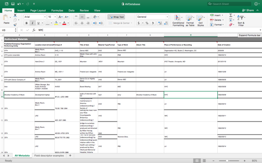Screen dimensions: 262x163
Task: Toggle Bold formatting
Action: (27, 23)
